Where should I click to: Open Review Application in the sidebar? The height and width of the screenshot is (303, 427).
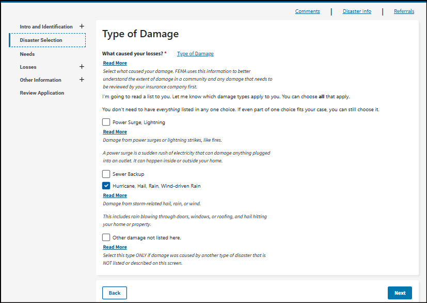42,93
